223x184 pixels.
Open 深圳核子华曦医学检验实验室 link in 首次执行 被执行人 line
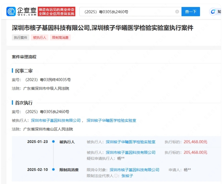pyautogui.click(x=111, y=121)
